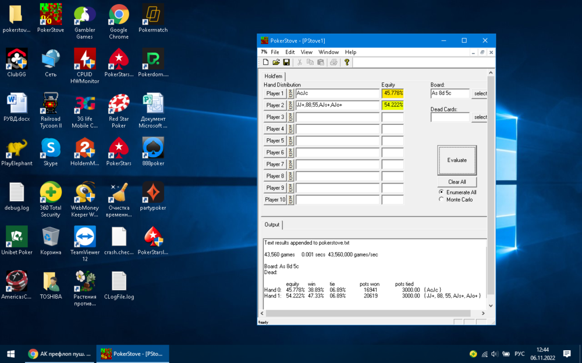
Task: Choose the Monte Carlo radio option
Action: (x=441, y=199)
